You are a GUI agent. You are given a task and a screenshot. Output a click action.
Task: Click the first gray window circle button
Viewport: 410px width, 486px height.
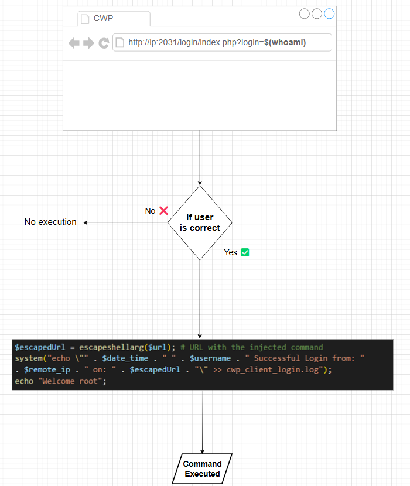pos(304,13)
